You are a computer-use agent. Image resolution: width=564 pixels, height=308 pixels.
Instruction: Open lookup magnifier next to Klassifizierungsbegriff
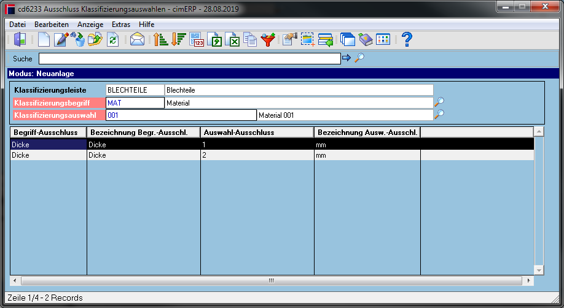[x=439, y=102]
